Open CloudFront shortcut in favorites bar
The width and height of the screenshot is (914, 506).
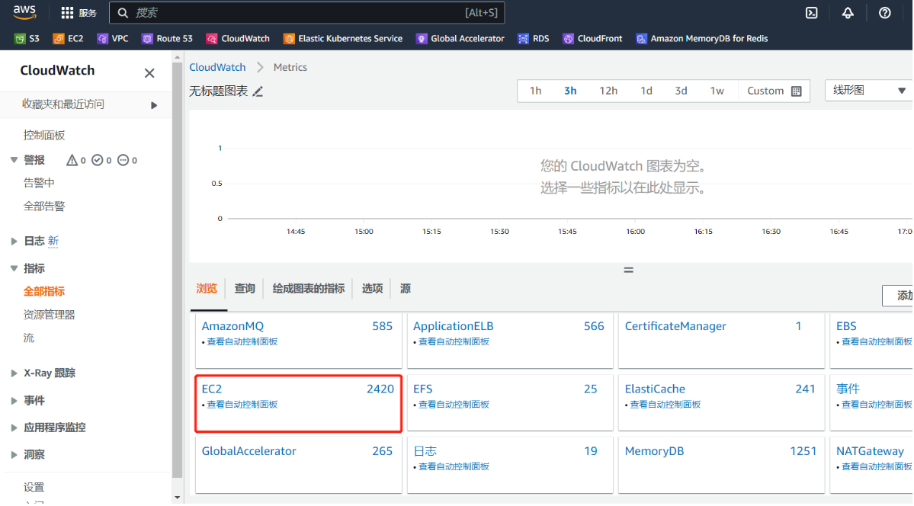coord(592,38)
